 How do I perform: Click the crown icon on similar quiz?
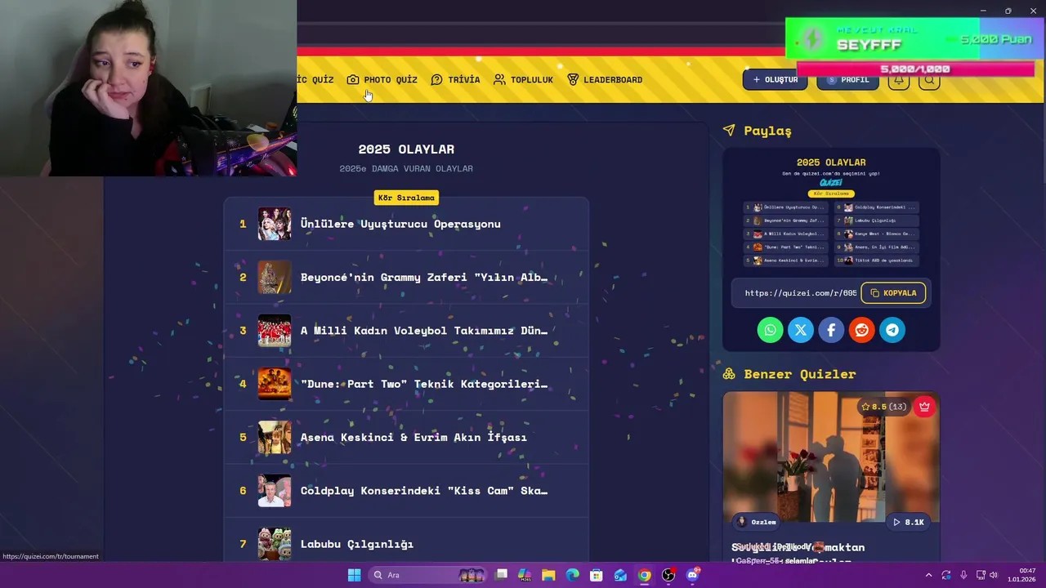tap(924, 406)
